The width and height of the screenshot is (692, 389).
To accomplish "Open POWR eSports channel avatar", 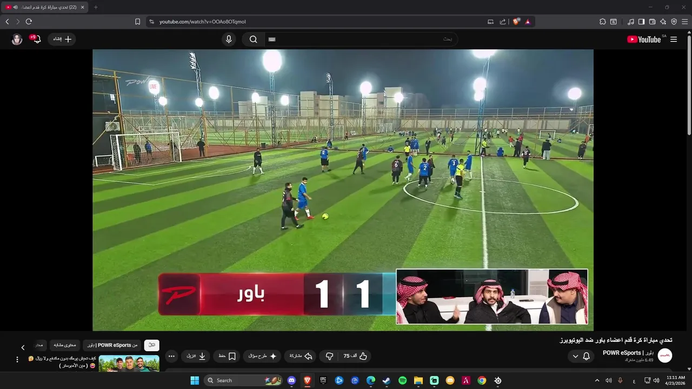I will [664, 356].
